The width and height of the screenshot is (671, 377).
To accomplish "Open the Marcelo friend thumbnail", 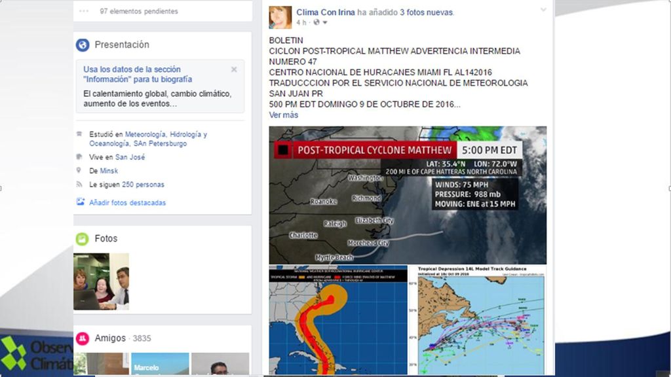I will pos(160,364).
